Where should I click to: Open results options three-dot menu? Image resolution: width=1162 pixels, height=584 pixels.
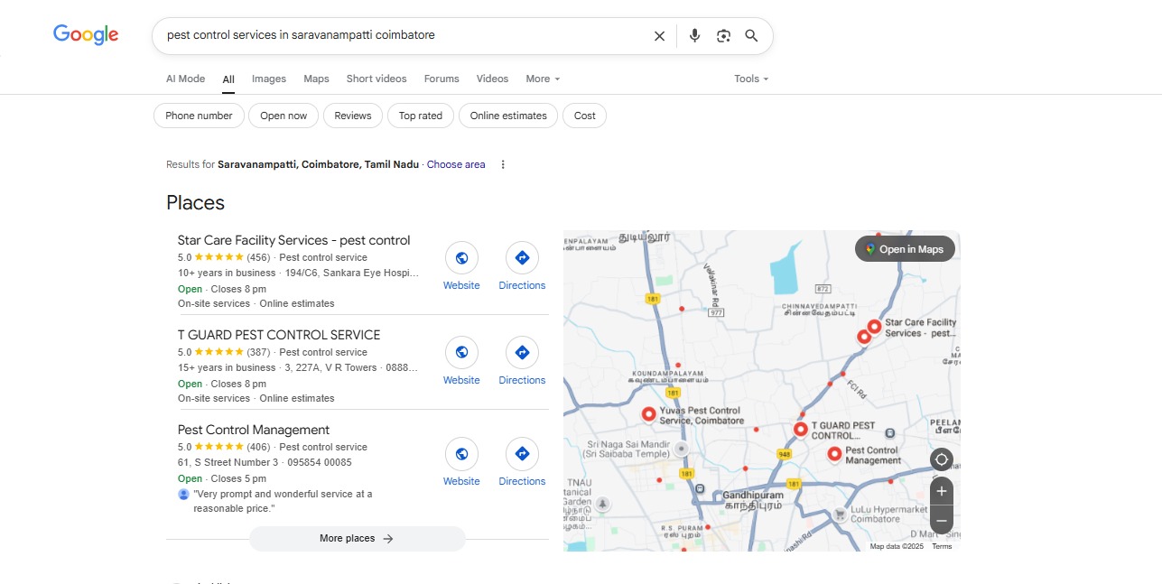pos(503,164)
